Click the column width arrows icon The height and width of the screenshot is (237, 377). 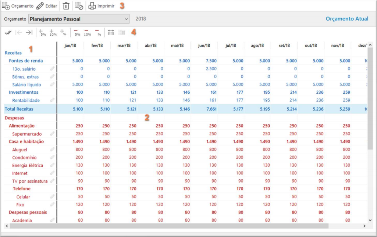pos(111,33)
